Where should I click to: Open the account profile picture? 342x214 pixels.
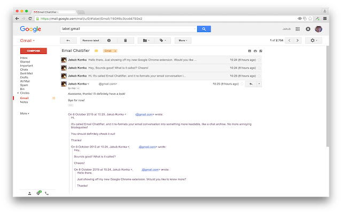click(318, 29)
